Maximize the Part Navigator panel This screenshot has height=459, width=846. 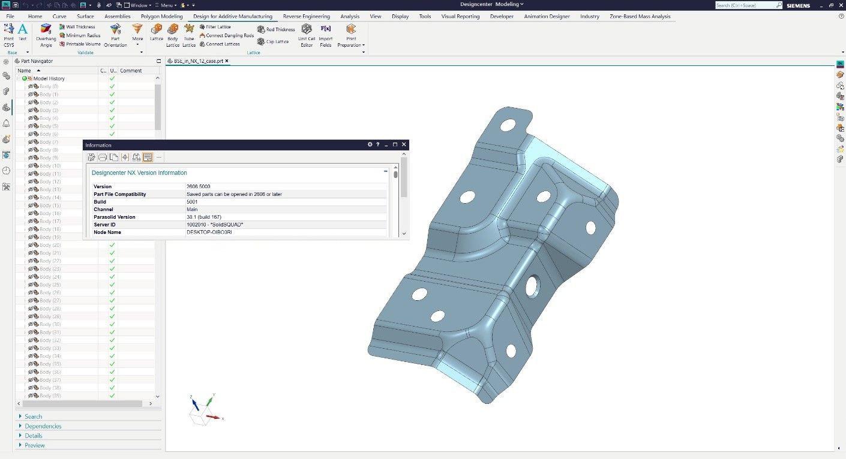pos(159,61)
